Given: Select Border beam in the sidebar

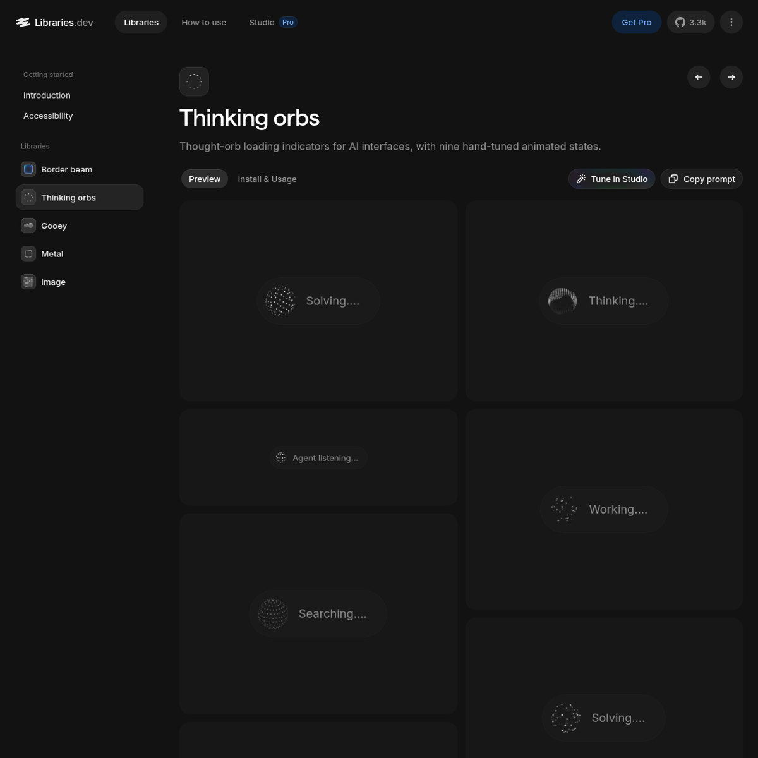Looking at the screenshot, I should point(80,169).
